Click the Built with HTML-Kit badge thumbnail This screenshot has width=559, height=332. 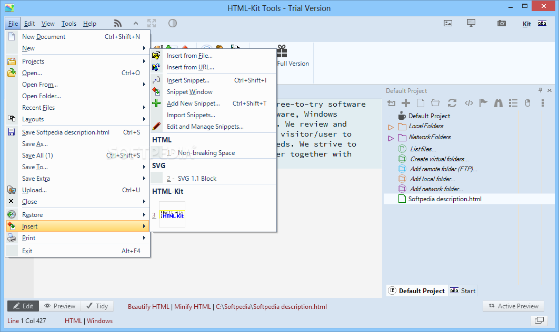(x=172, y=214)
